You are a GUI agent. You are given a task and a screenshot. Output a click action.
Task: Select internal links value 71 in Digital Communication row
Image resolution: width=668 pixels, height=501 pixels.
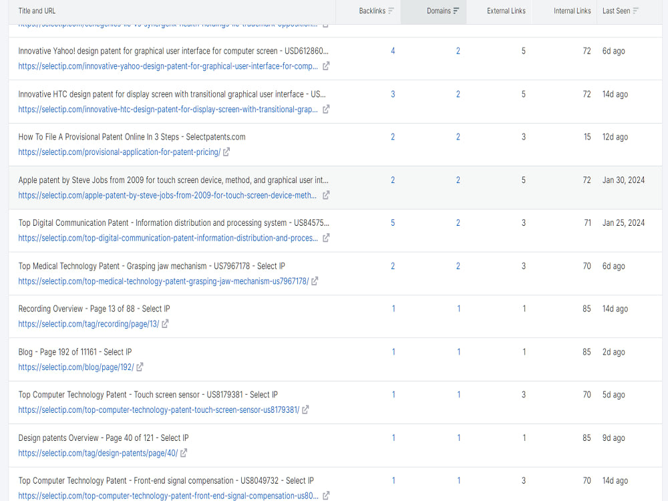pos(587,223)
